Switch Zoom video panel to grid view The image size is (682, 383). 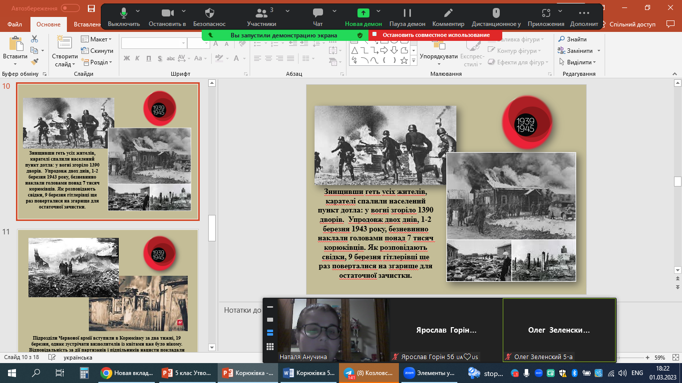coord(270,347)
